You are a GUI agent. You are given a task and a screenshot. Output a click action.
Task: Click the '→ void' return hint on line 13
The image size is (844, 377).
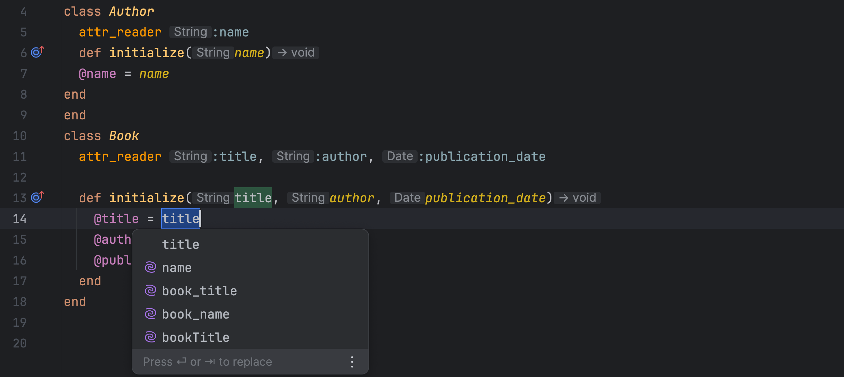(x=577, y=198)
